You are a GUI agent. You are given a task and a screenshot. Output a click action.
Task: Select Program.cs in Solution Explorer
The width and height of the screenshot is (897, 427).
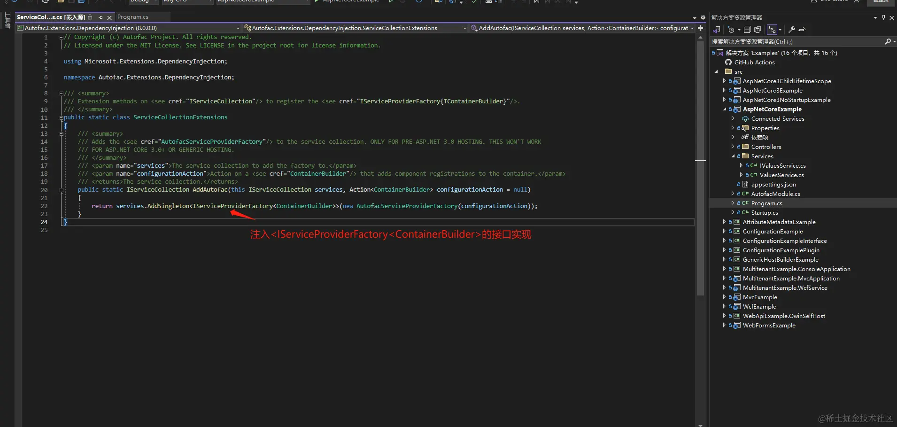(766, 203)
